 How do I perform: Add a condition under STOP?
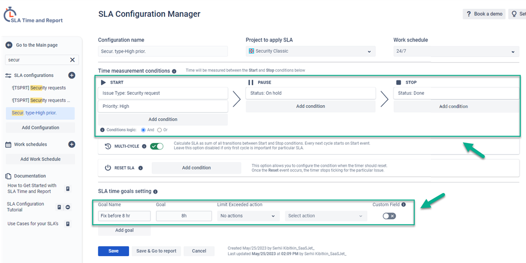coord(456,107)
